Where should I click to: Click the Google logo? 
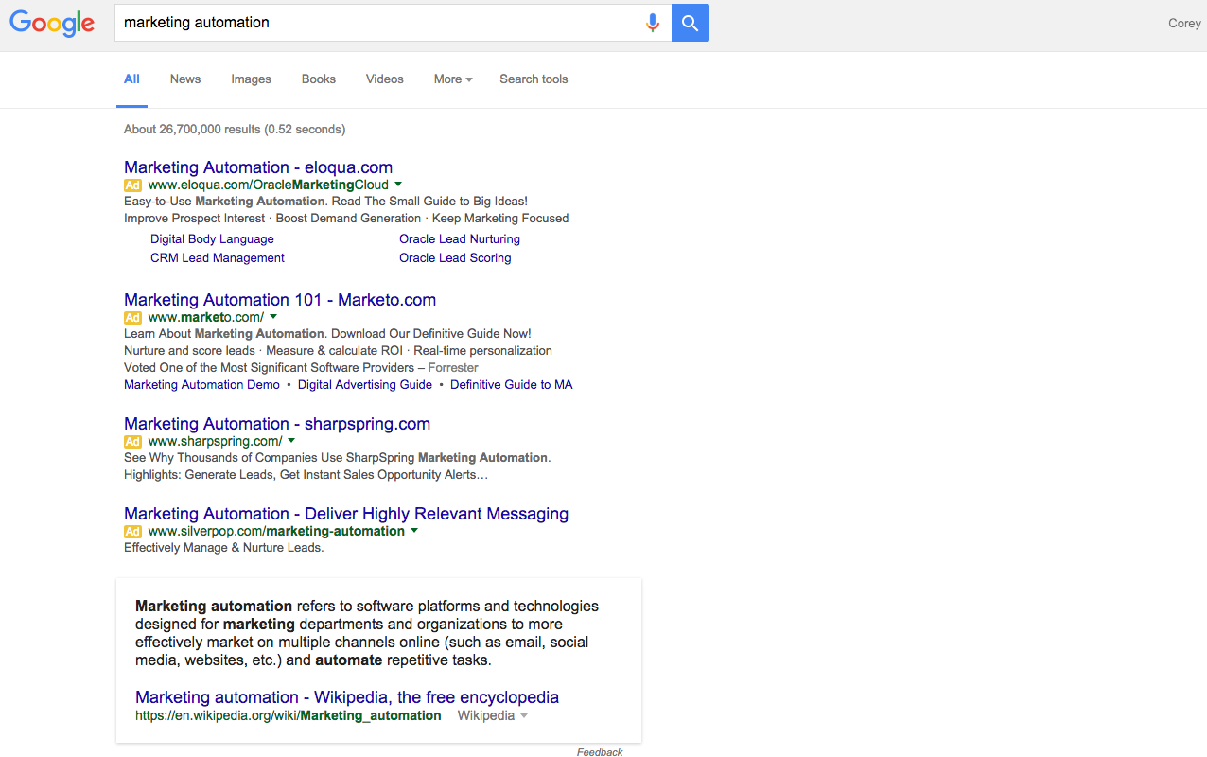pos(52,23)
